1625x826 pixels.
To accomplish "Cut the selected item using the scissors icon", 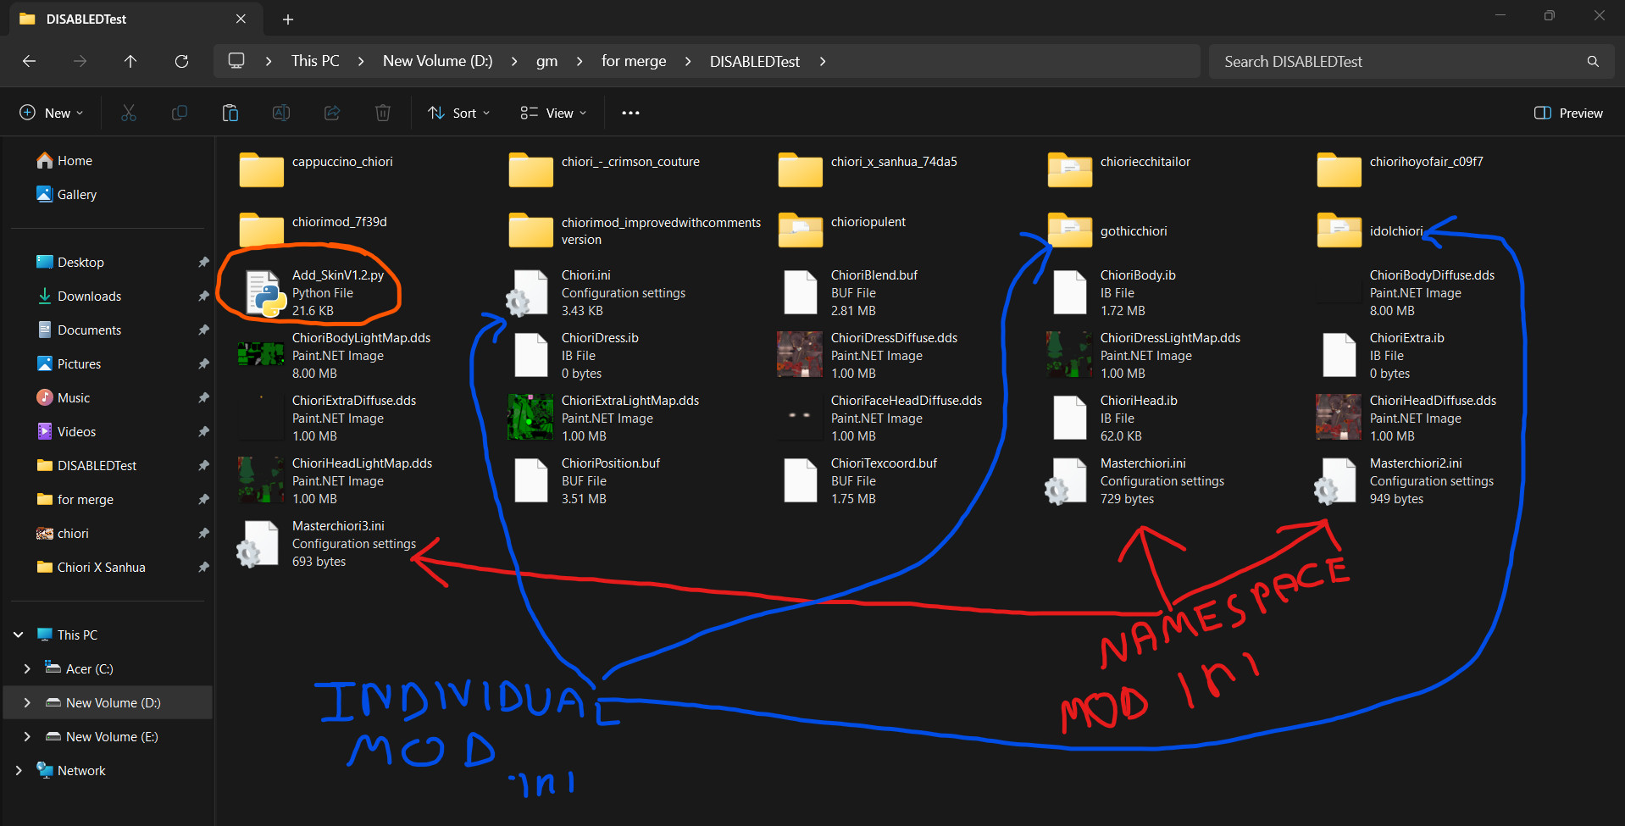I will [128, 112].
